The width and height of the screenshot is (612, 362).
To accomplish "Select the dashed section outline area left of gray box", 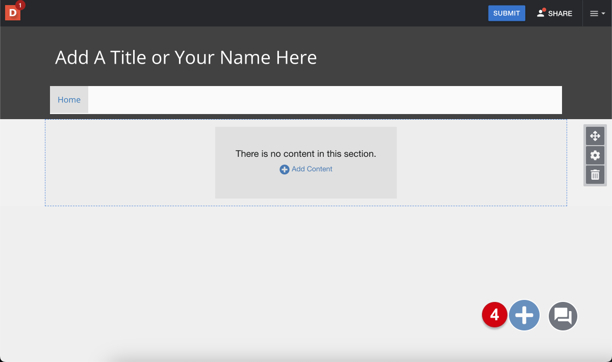I will pyautogui.click(x=130, y=163).
